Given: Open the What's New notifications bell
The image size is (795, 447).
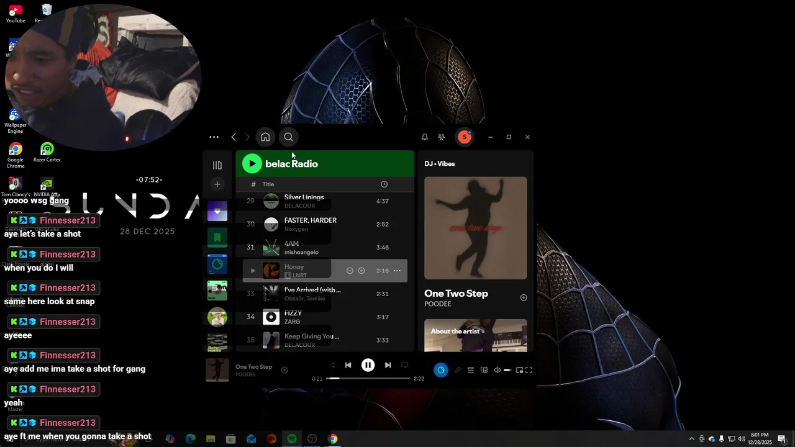Looking at the screenshot, I should (425, 137).
